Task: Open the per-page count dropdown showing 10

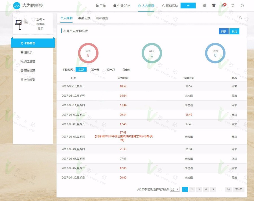Action: [175, 189]
